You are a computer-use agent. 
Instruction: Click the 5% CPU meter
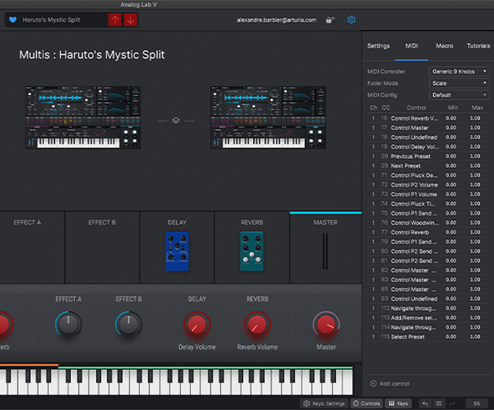tap(477, 404)
